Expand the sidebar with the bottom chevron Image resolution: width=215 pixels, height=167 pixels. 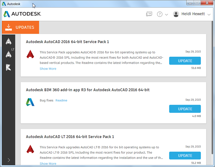pyautogui.click(x=9, y=160)
